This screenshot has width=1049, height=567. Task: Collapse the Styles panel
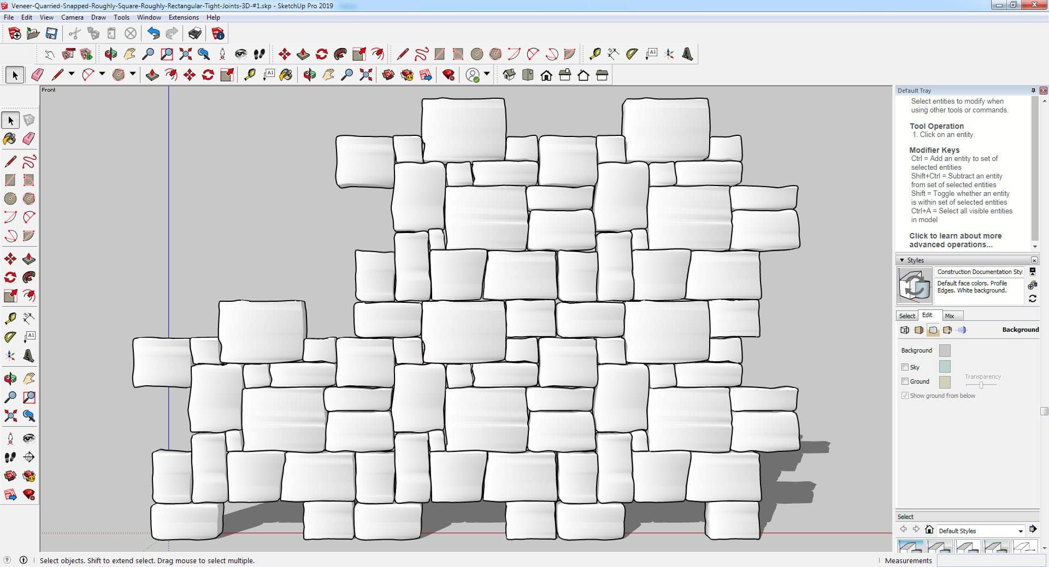(902, 260)
